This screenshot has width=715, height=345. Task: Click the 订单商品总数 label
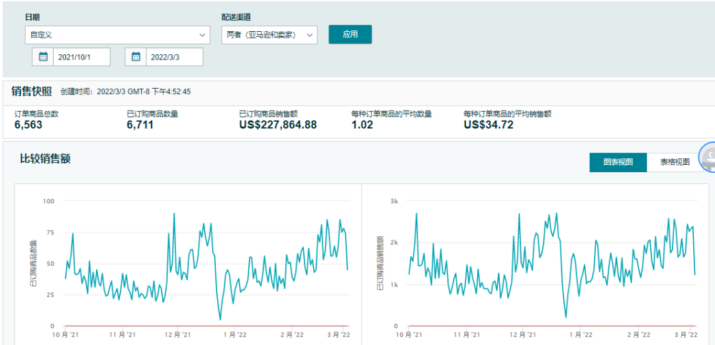click(x=36, y=114)
